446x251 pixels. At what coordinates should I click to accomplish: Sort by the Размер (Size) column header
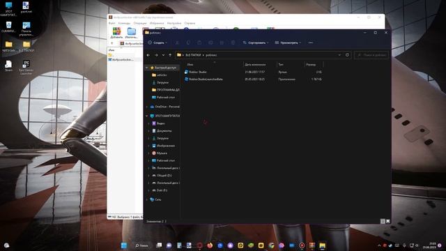point(311,65)
